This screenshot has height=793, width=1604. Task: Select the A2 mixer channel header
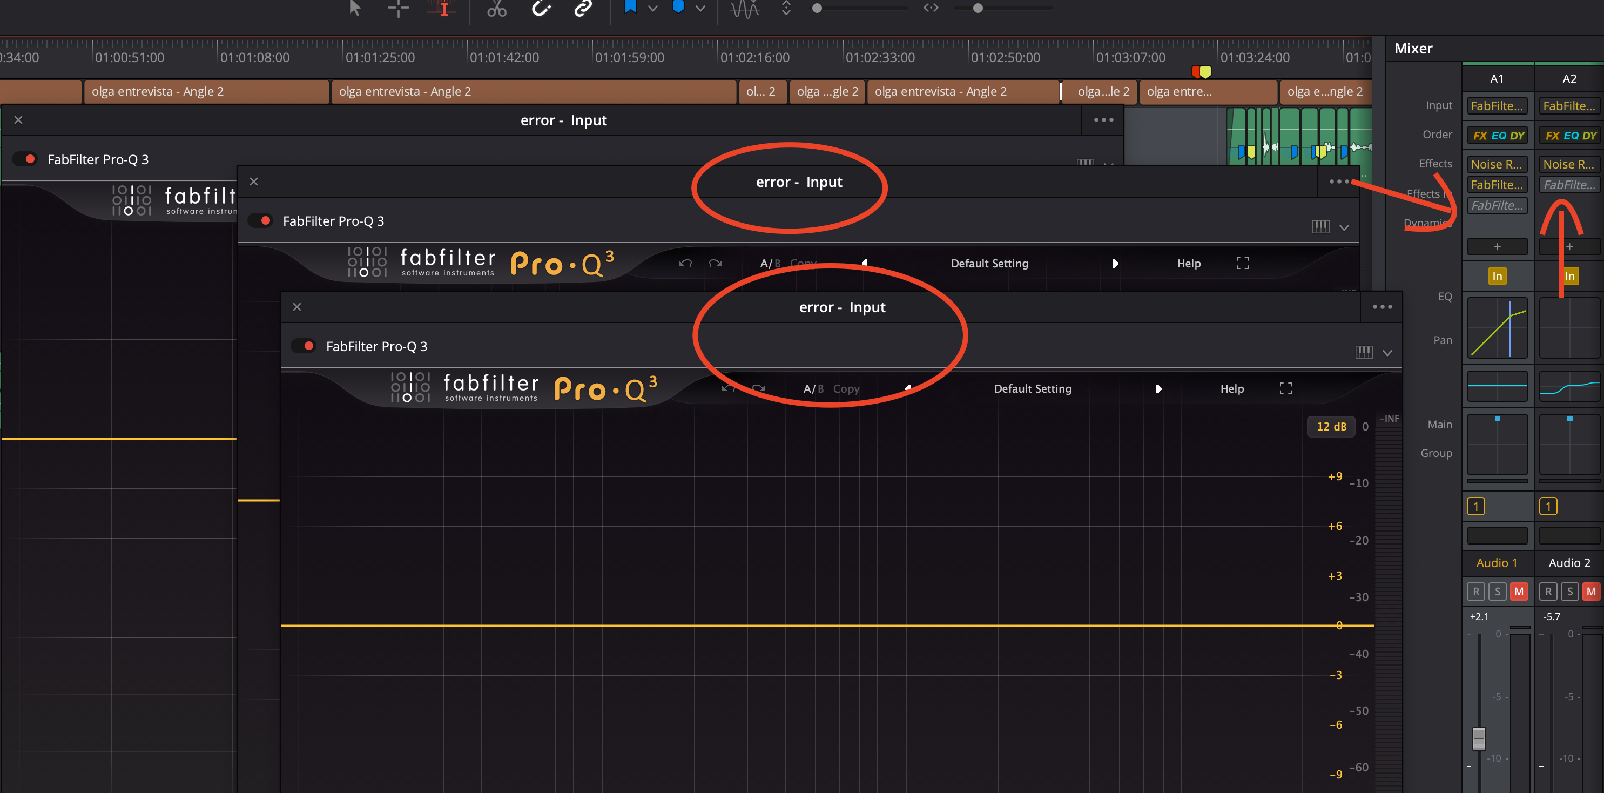(x=1569, y=79)
